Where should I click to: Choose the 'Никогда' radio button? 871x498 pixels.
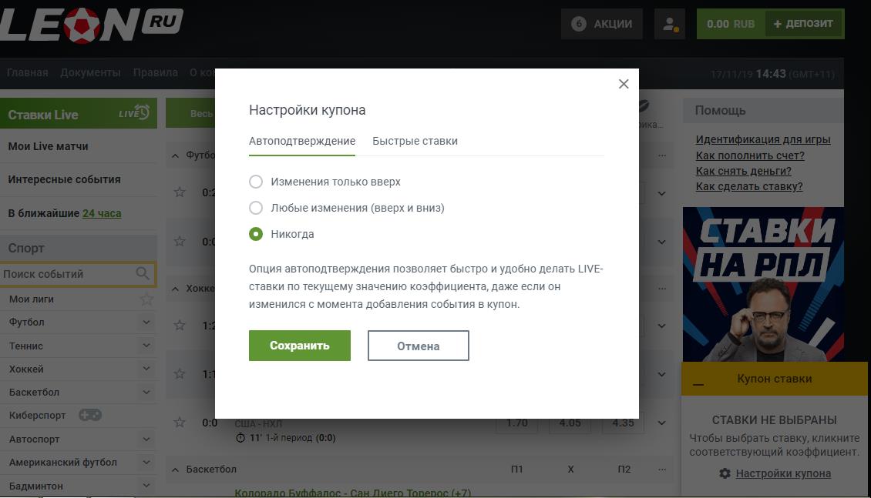(x=256, y=234)
